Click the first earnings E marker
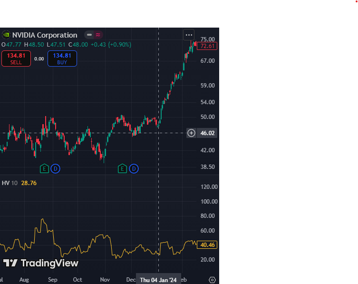The image size is (358, 284). pyautogui.click(x=44, y=168)
